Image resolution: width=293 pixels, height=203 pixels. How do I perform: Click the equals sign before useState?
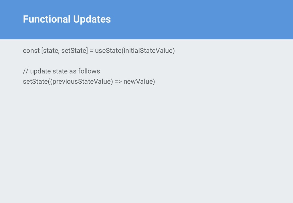click(x=91, y=51)
